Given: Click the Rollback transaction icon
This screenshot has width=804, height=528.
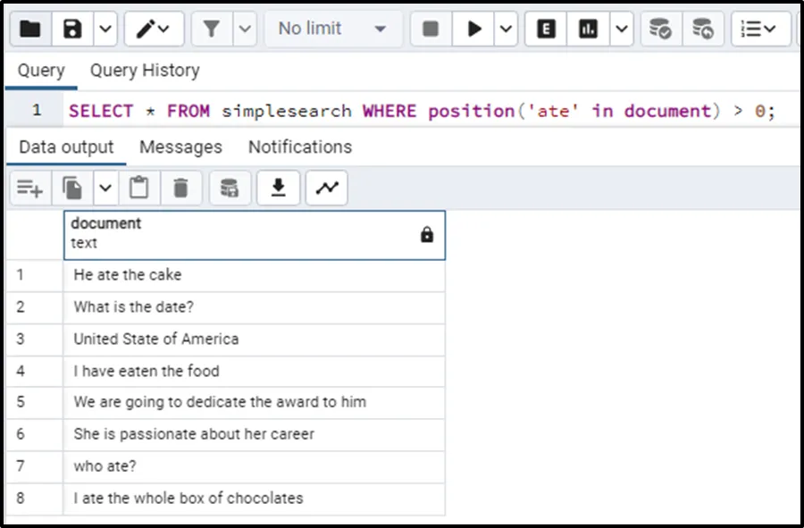Looking at the screenshot, I should click(703, 29).
